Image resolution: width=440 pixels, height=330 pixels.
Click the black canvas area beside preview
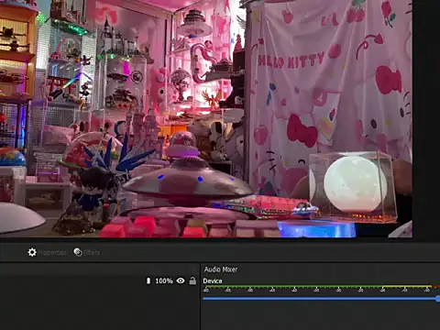pyautogui.click(x=426, y=118)
